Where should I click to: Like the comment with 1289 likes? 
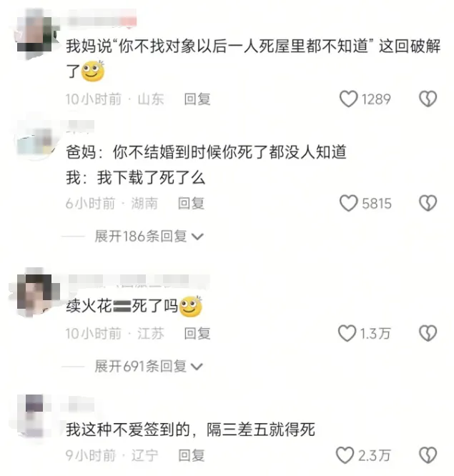point(348,99)
